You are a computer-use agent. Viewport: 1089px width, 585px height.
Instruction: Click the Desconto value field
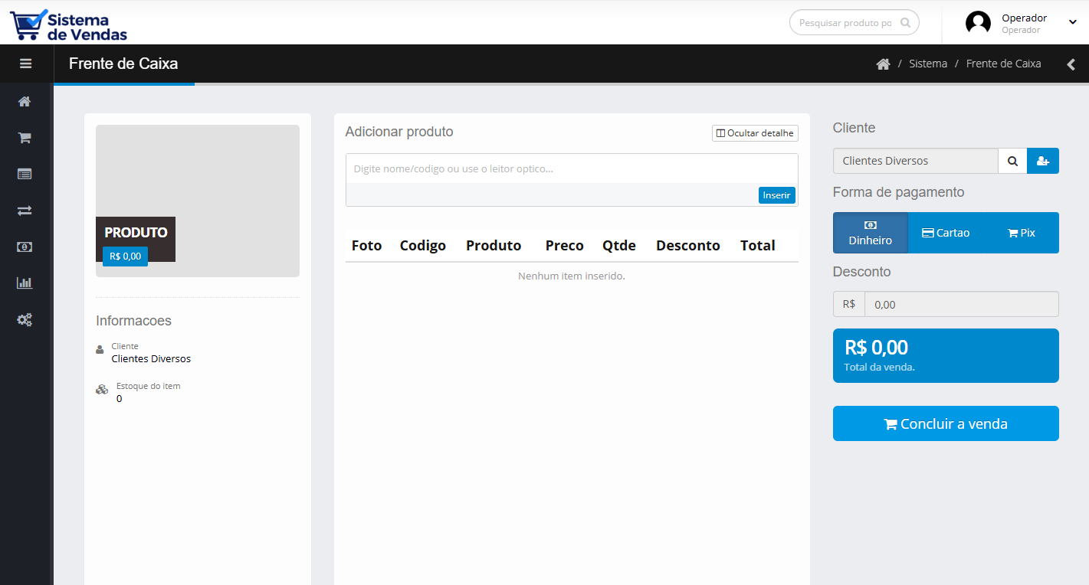(961, 304)
